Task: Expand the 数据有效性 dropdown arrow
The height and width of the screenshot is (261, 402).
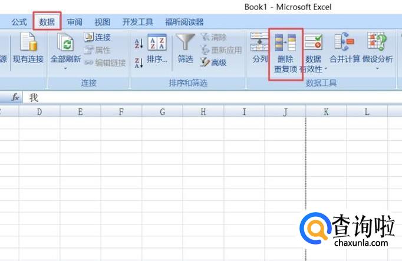Action: pos(326,68)
